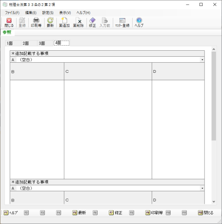The height and width of the screenshot is (224, 222).
Task: Select the 修正 eraser icon
Action: click(92, 23)
